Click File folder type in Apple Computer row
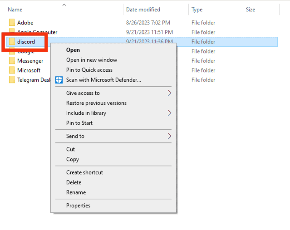Image resolution: width=290 pixels, height=230 pixels. point(203,32)
